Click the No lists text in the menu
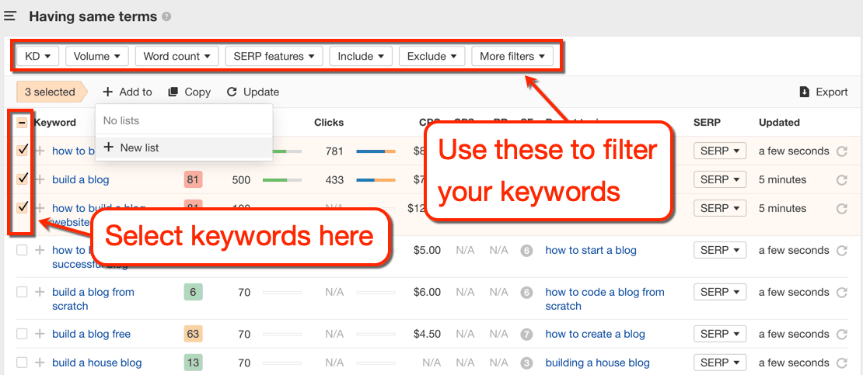This screenshot has width=863, height=375. click(x=121, y=120)
